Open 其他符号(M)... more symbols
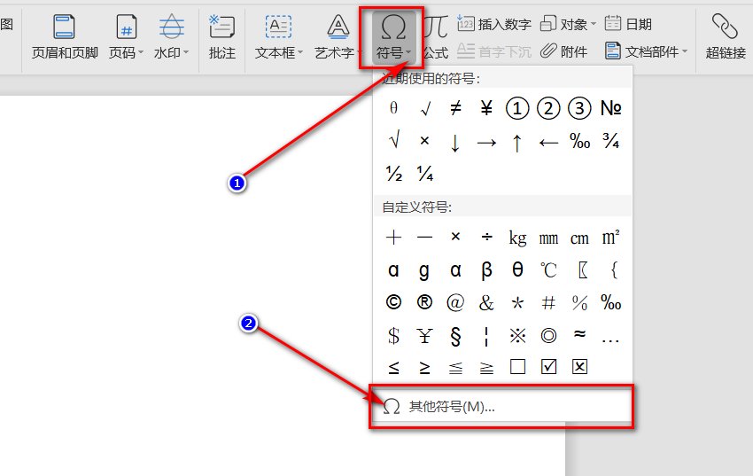Viewport: 753px width, 476px height. coord(502,406)
